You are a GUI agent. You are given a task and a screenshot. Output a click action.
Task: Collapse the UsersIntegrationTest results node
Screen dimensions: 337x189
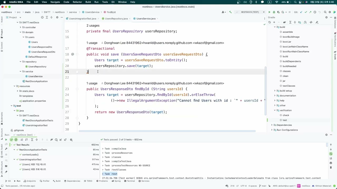(x=14, y=160)
